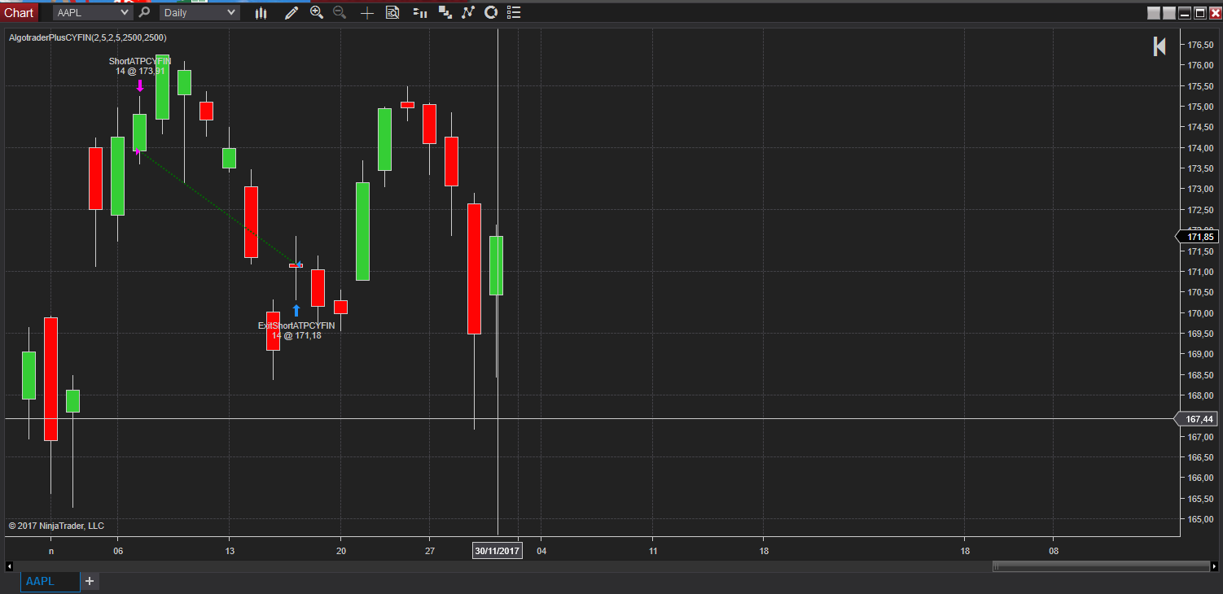The width and height of the screenshot is (1223, 594).
Task: Click the zoom out magnifier icon
Action: point(340,12)
